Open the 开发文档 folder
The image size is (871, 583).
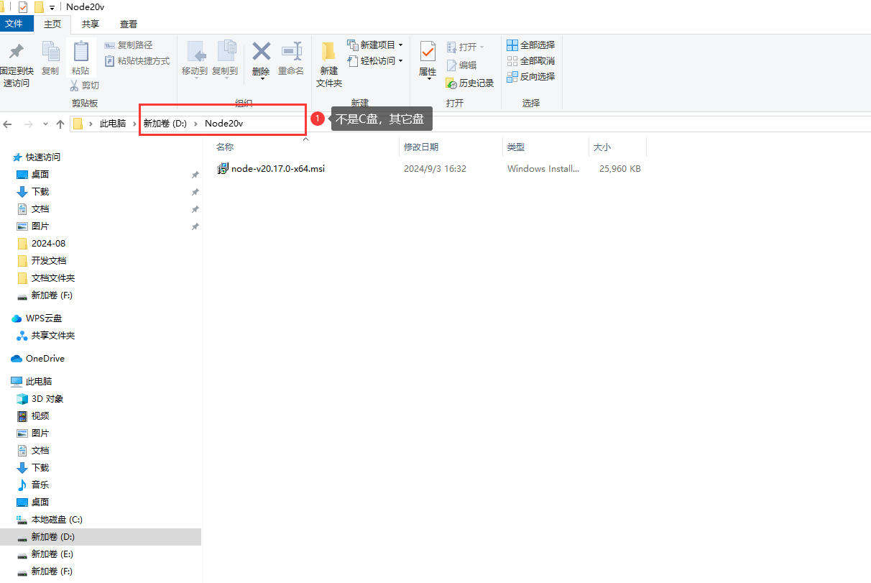(49, 261)
